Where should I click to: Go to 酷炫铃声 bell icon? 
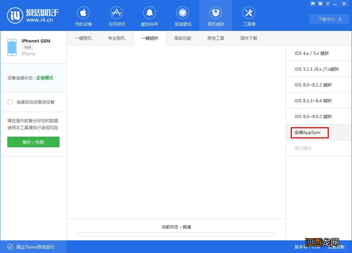tap(150, 13)
